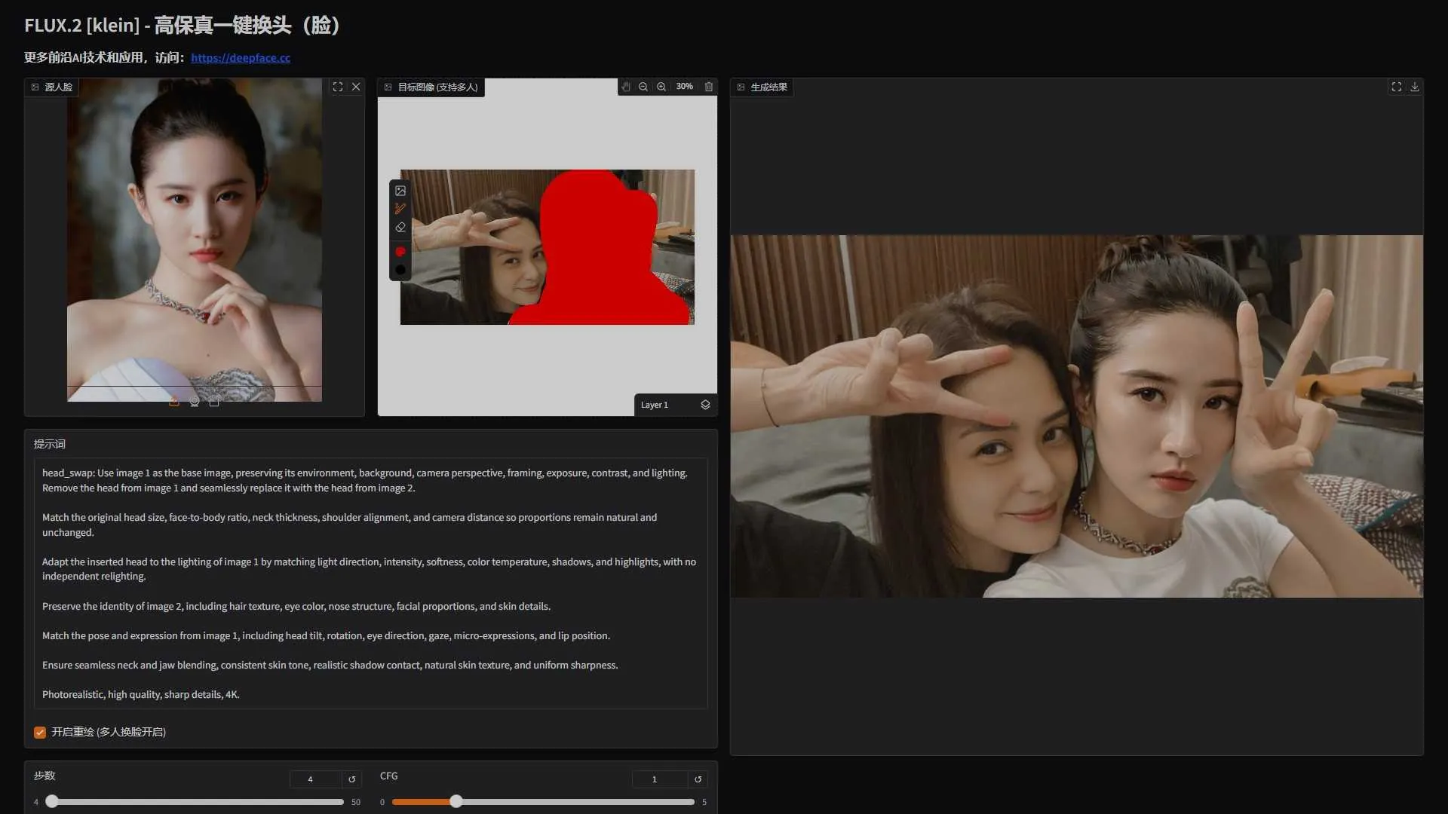1448x814 pixels.
Task: Click the image background tool icon
Action: click(400, 191)
